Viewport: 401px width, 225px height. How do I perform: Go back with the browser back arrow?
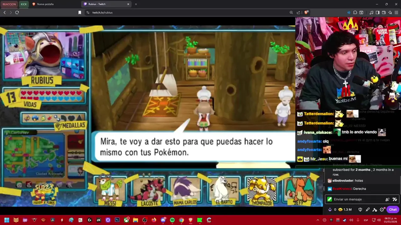(x=4, y=12)
